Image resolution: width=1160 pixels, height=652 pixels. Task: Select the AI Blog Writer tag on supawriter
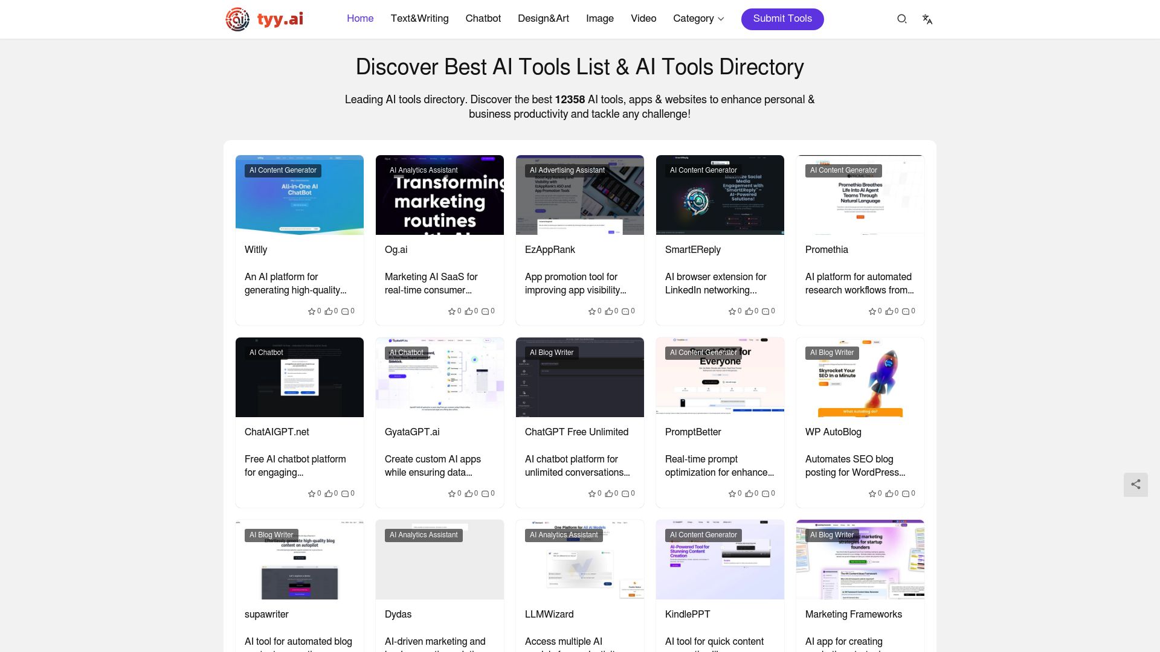pos(271,535)
